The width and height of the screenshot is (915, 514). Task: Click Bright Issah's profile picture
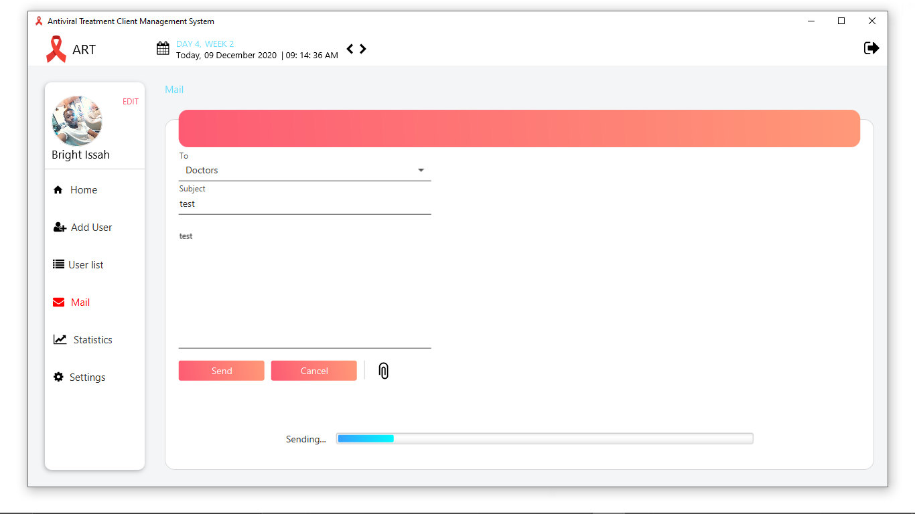click(x=77, y=121)
